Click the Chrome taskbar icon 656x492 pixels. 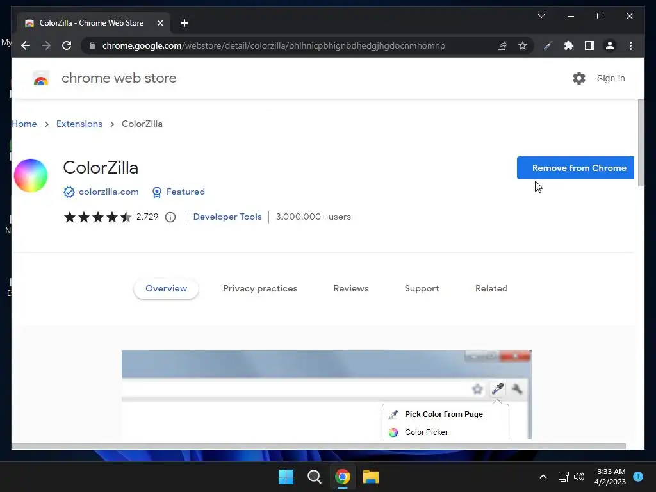342,477
